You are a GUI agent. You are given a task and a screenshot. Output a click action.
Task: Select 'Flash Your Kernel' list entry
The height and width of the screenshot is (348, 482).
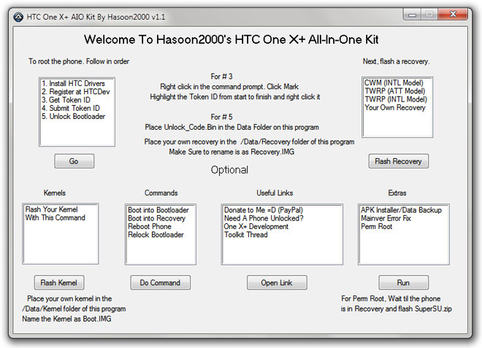click(x=51, y=209)
